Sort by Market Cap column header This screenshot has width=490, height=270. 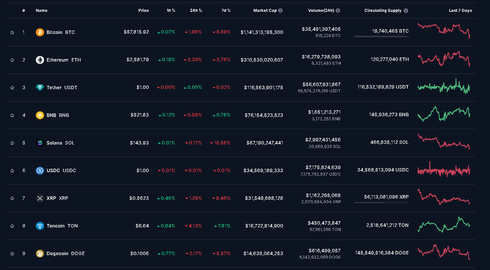[x=265, y=11]
